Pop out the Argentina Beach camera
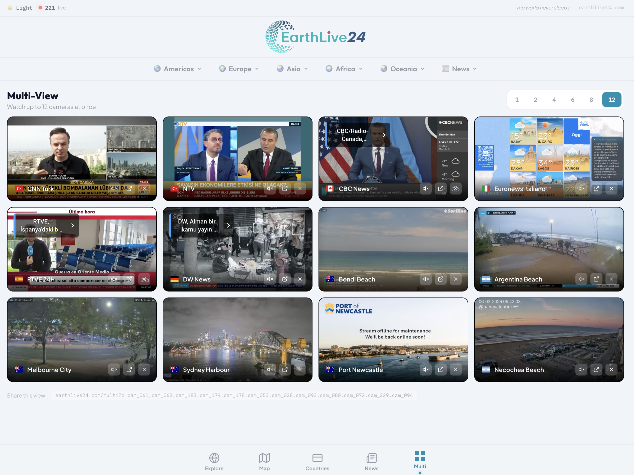Image resolution: width=634 pixels, height=475 pixels. [x=596, y=279]
